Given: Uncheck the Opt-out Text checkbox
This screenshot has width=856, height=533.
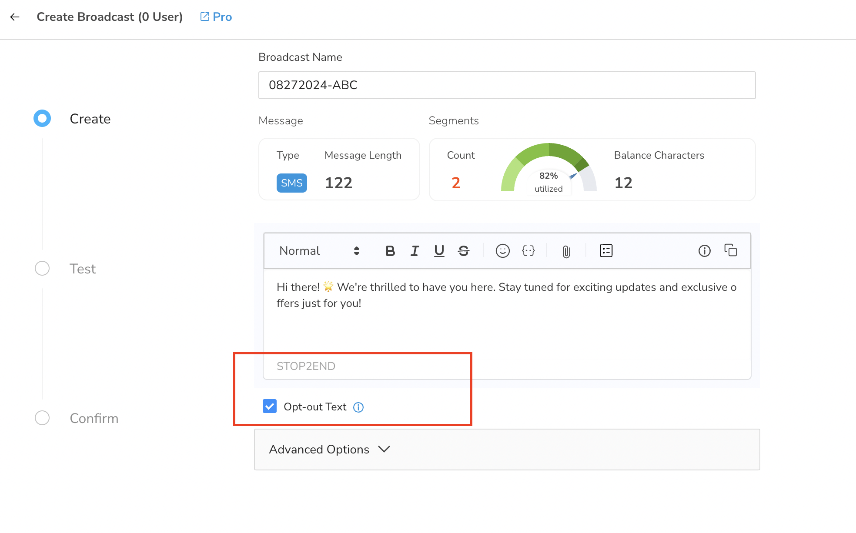Looking at the screenshot, I should tap(270, 406).
